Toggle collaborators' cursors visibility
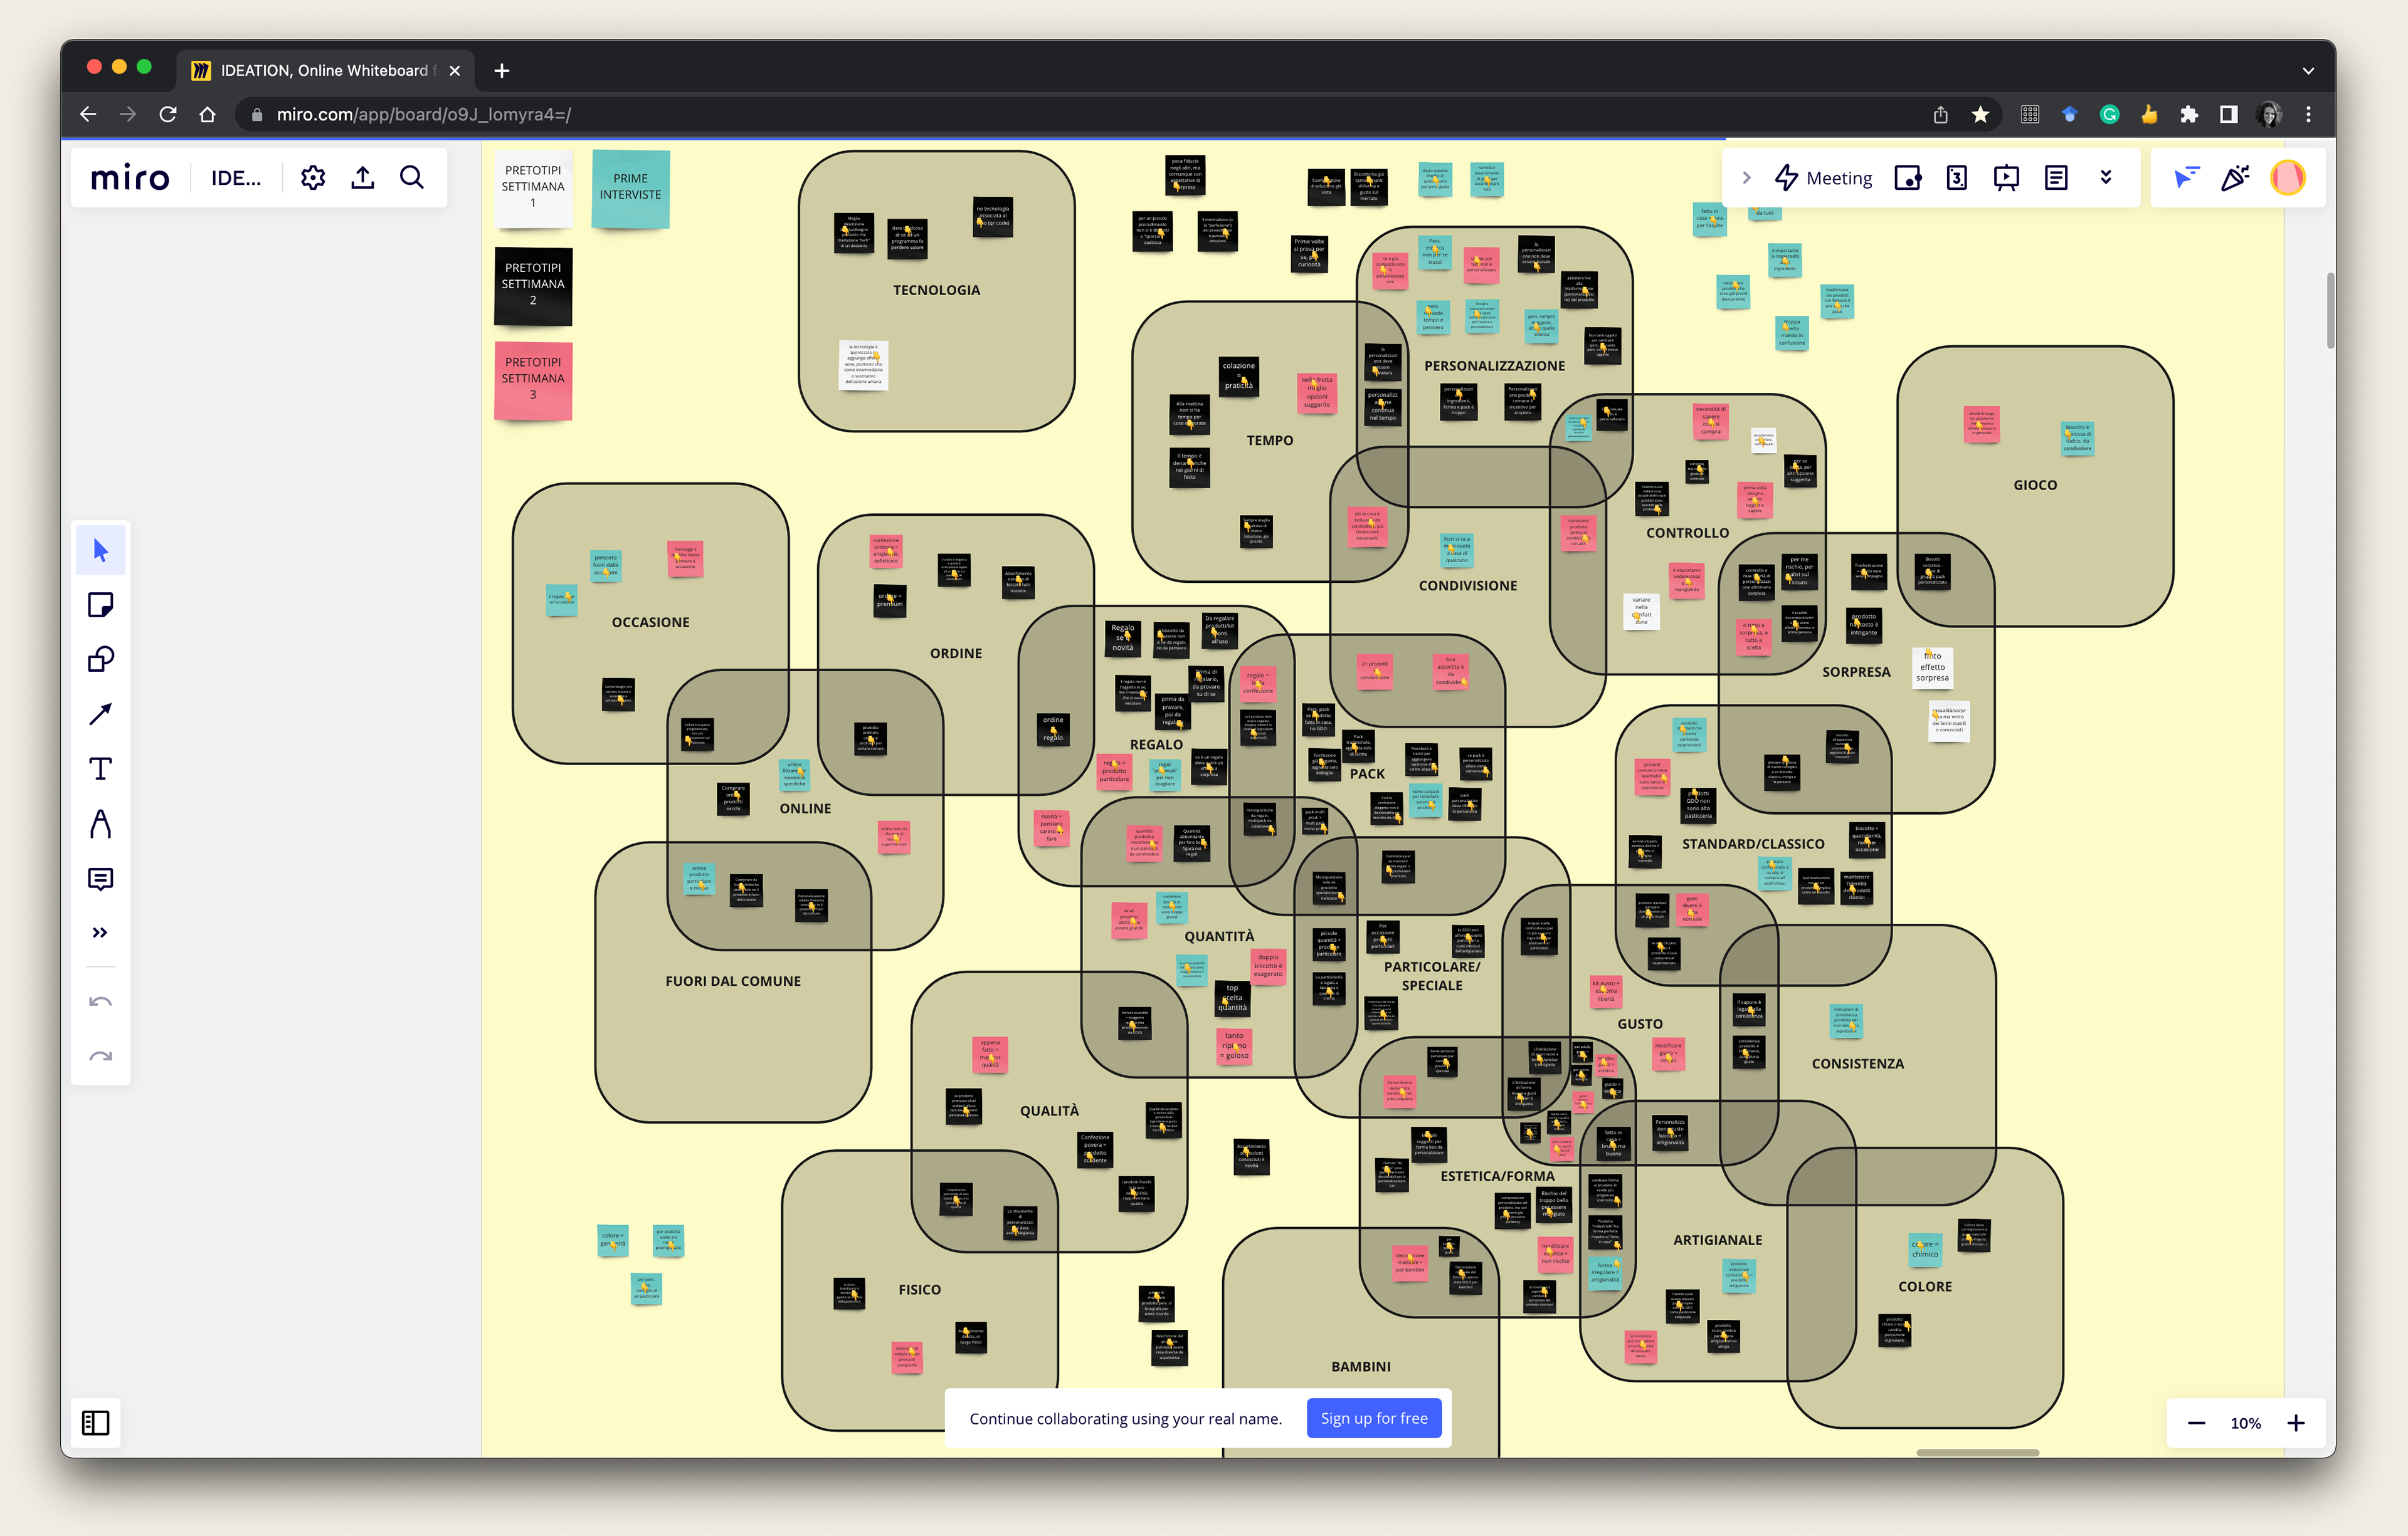The width and height of the screenshot is (2408, 1536). click(2186, 178)
